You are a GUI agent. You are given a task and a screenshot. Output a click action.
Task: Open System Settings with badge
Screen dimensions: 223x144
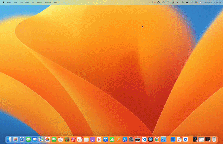click(131, 139)
